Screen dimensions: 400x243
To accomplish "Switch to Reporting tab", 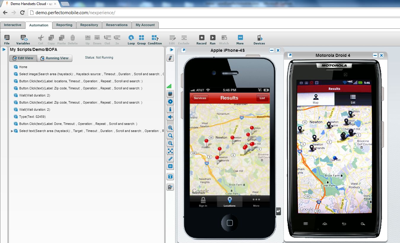I will [x=64, y=25].
